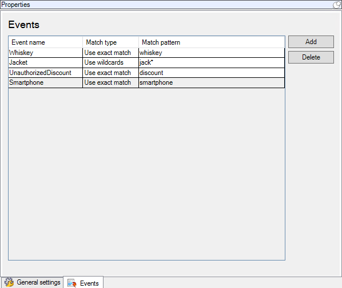Click the Match type column header
Viewport: 342px width, 288px height.
coord(110,42)
